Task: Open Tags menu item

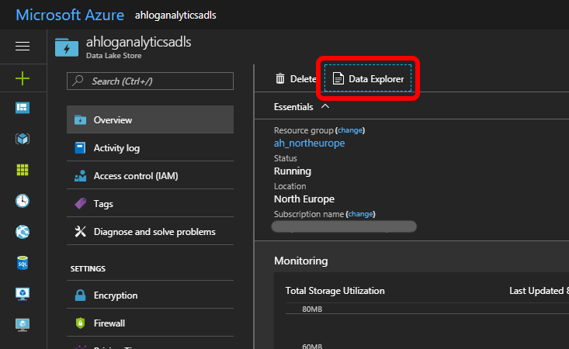Action: (150, 203)
